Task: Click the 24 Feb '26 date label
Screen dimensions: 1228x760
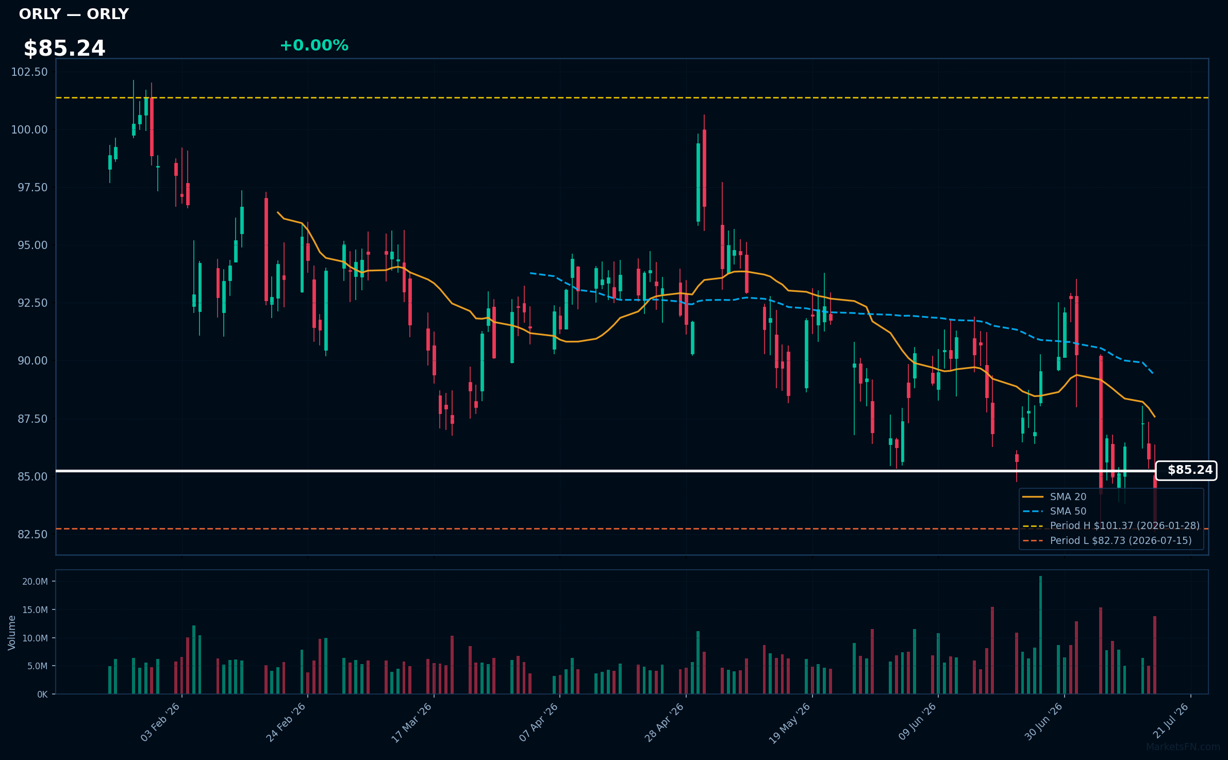Action: 286,722
